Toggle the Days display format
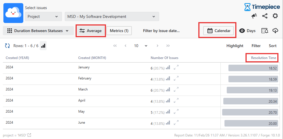Screen dimensions: 283x139 (x=247, y=31)
